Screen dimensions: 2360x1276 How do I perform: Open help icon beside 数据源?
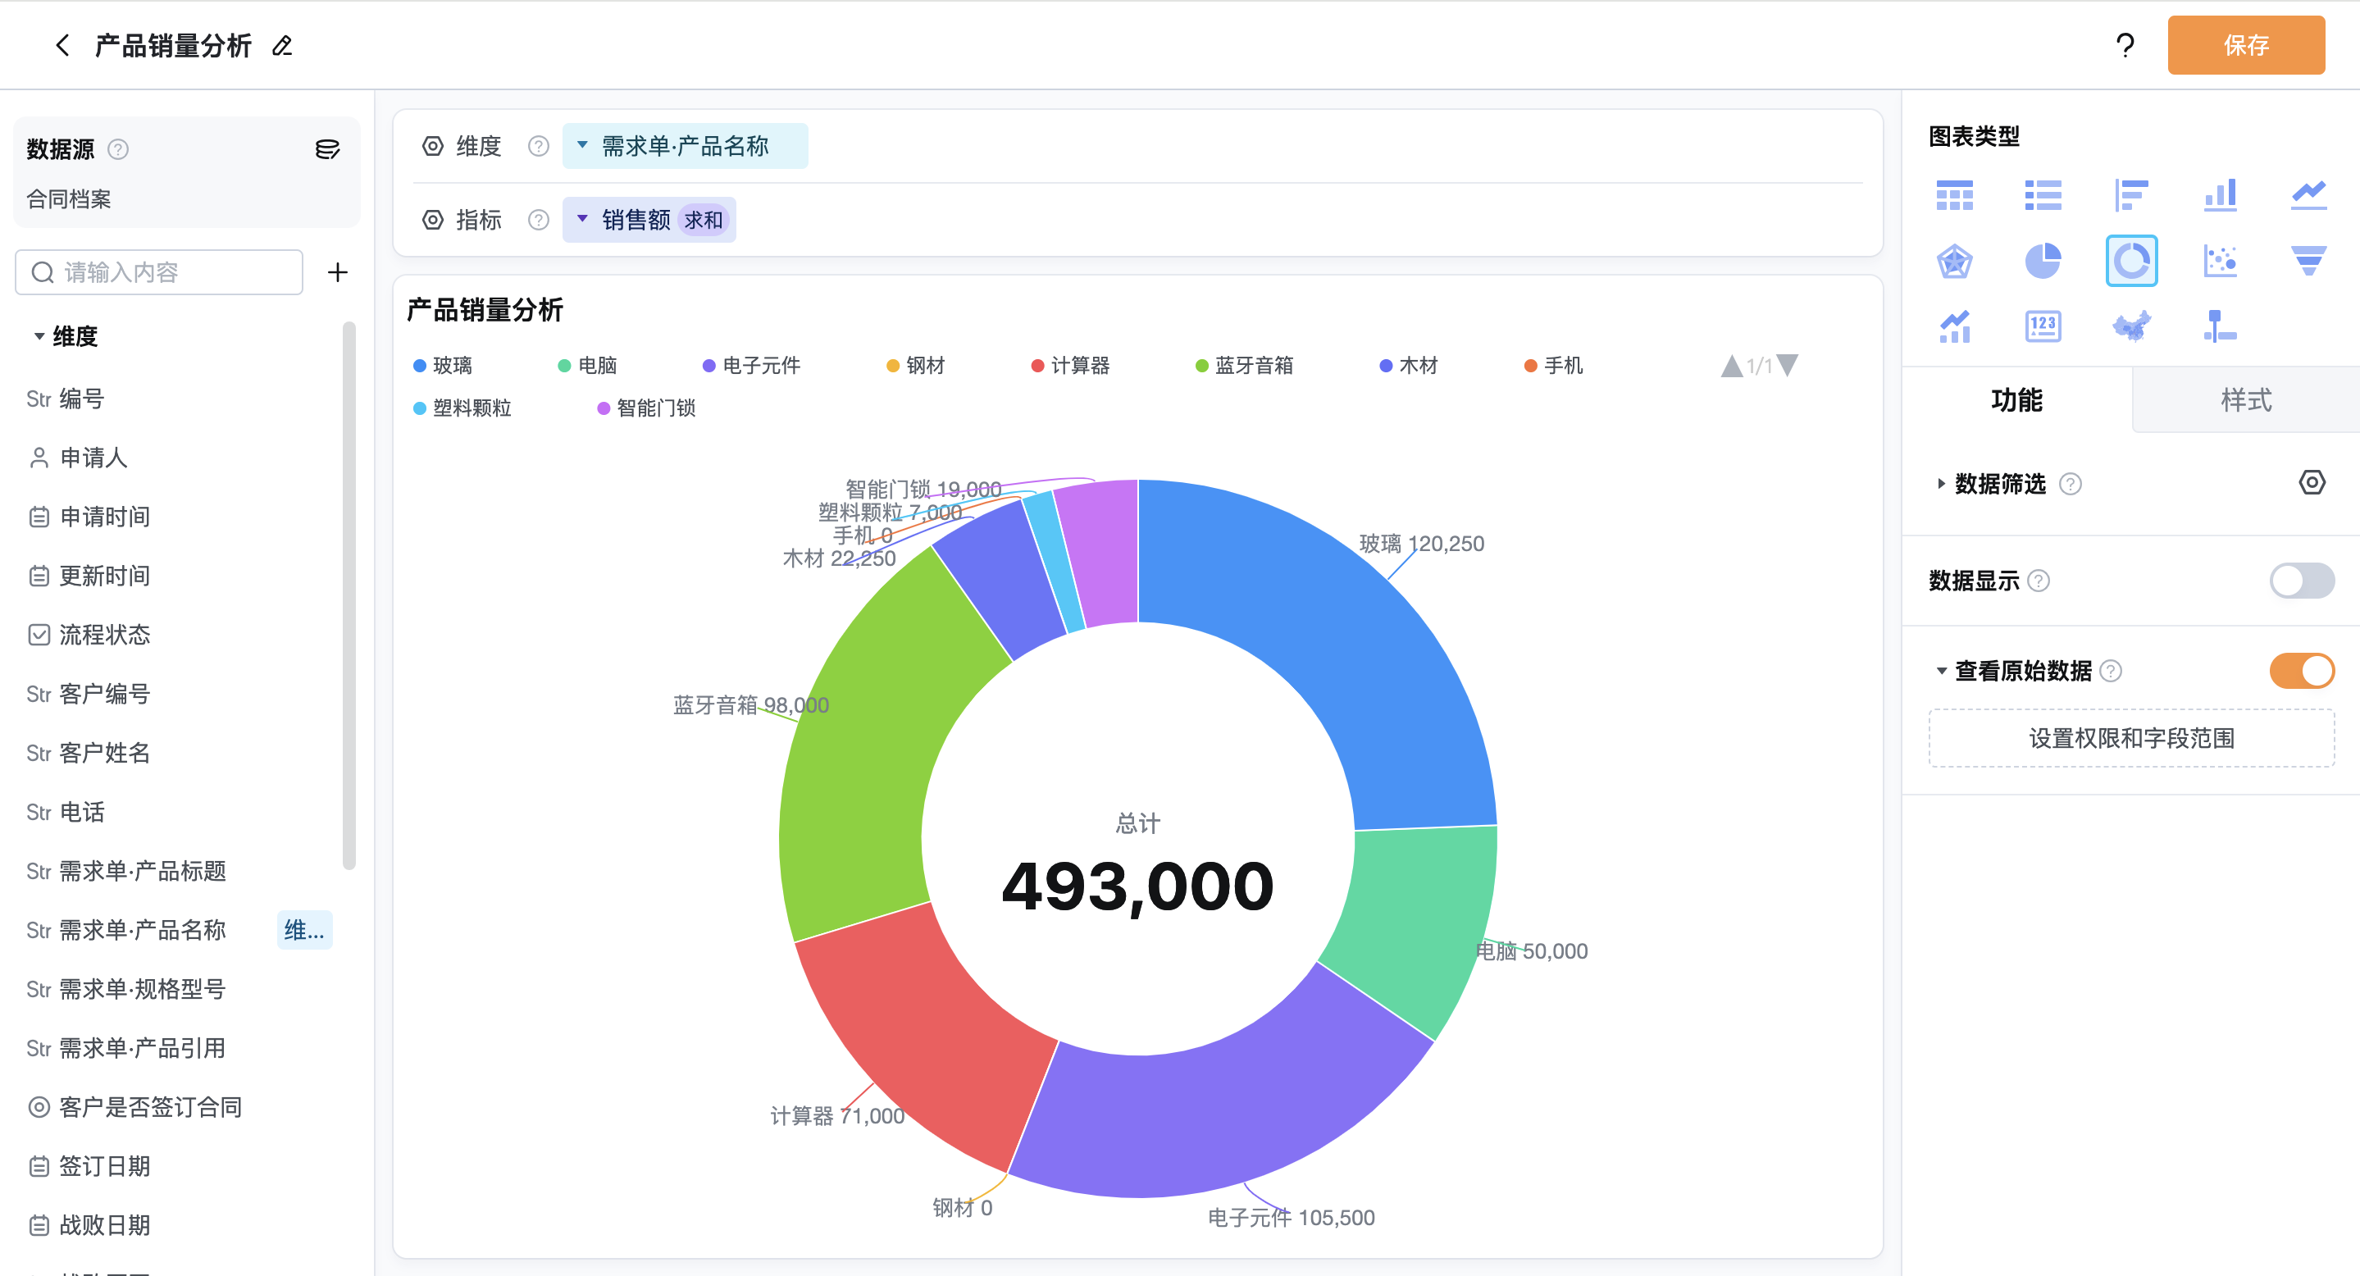click(x=118, y=148)
